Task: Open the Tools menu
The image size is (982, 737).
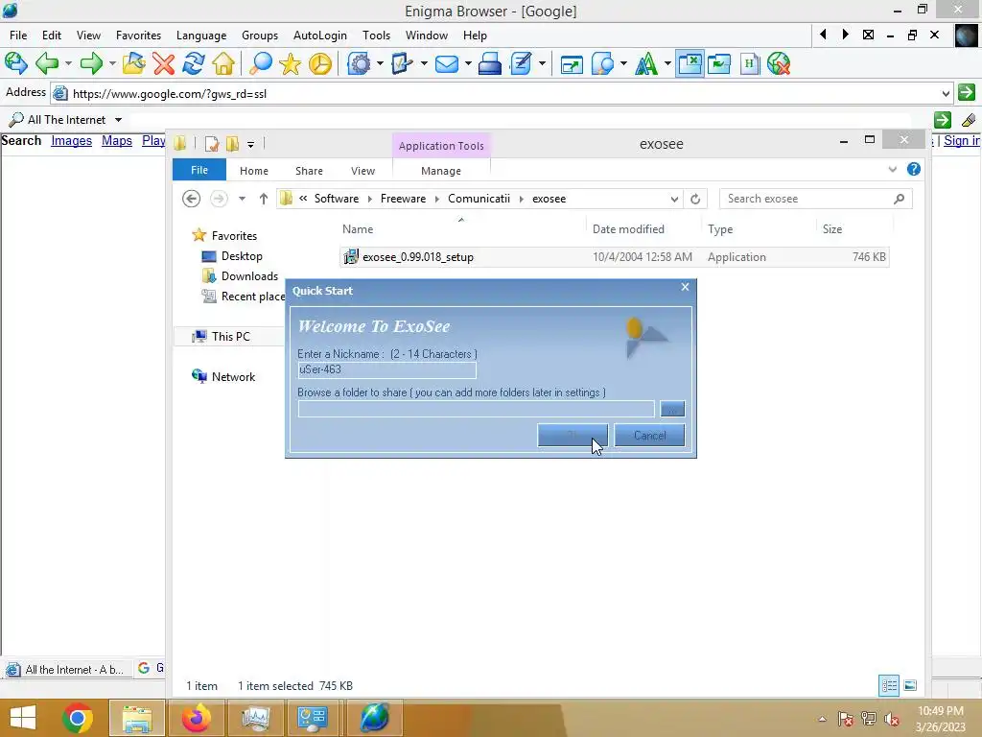Action: click(376, 36)
